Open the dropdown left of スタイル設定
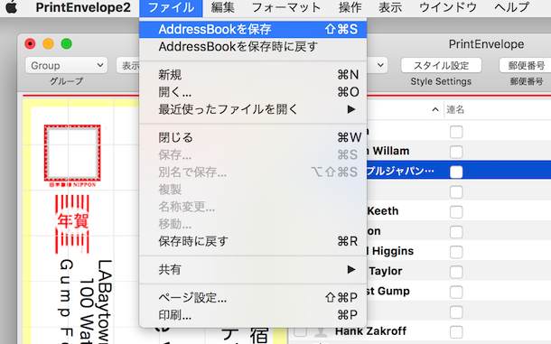 [378, 65]
